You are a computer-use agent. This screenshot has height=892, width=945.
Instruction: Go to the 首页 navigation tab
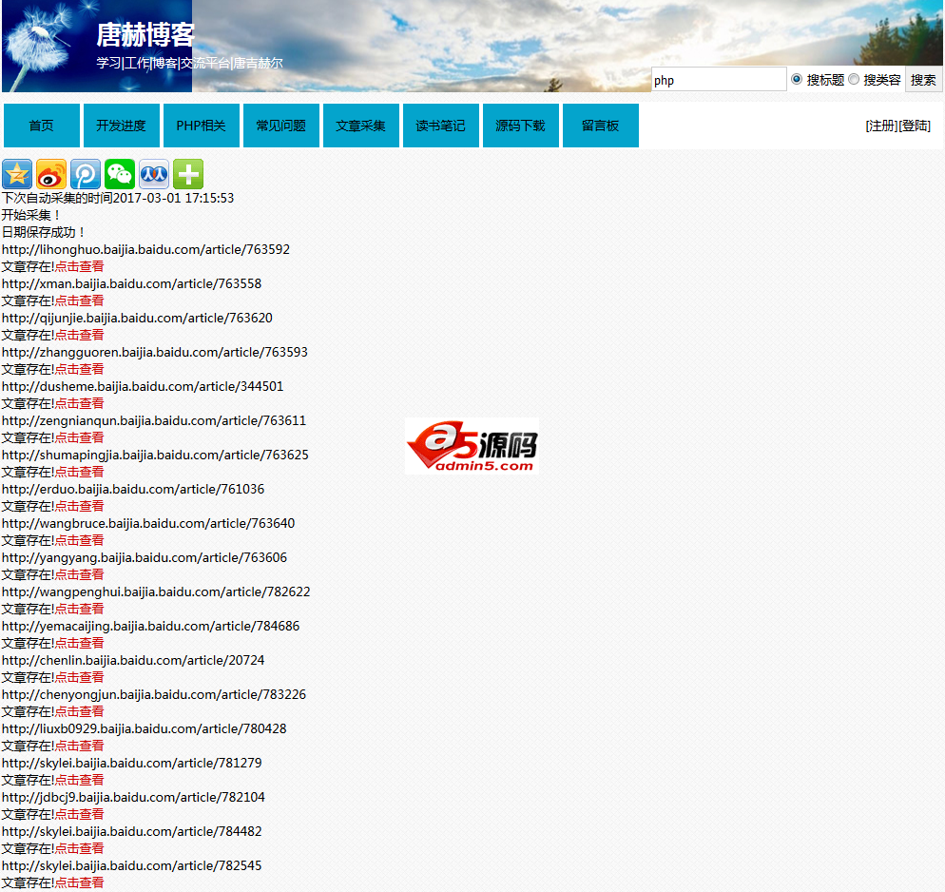pos(42,126)
